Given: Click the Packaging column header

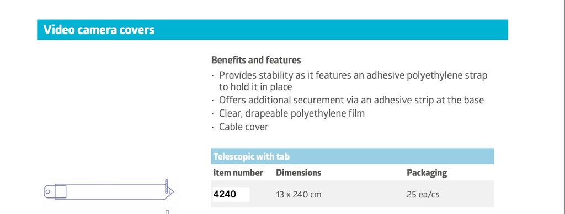Looking at the screenshot, I should (427, 173).
